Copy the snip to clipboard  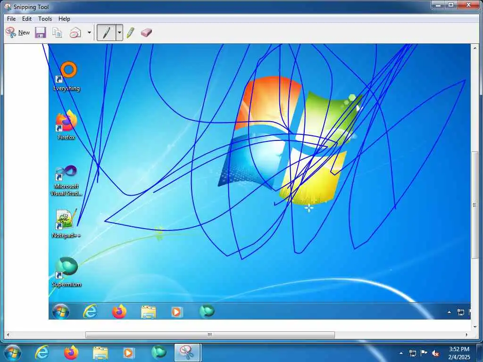click(x=57, y=33)
